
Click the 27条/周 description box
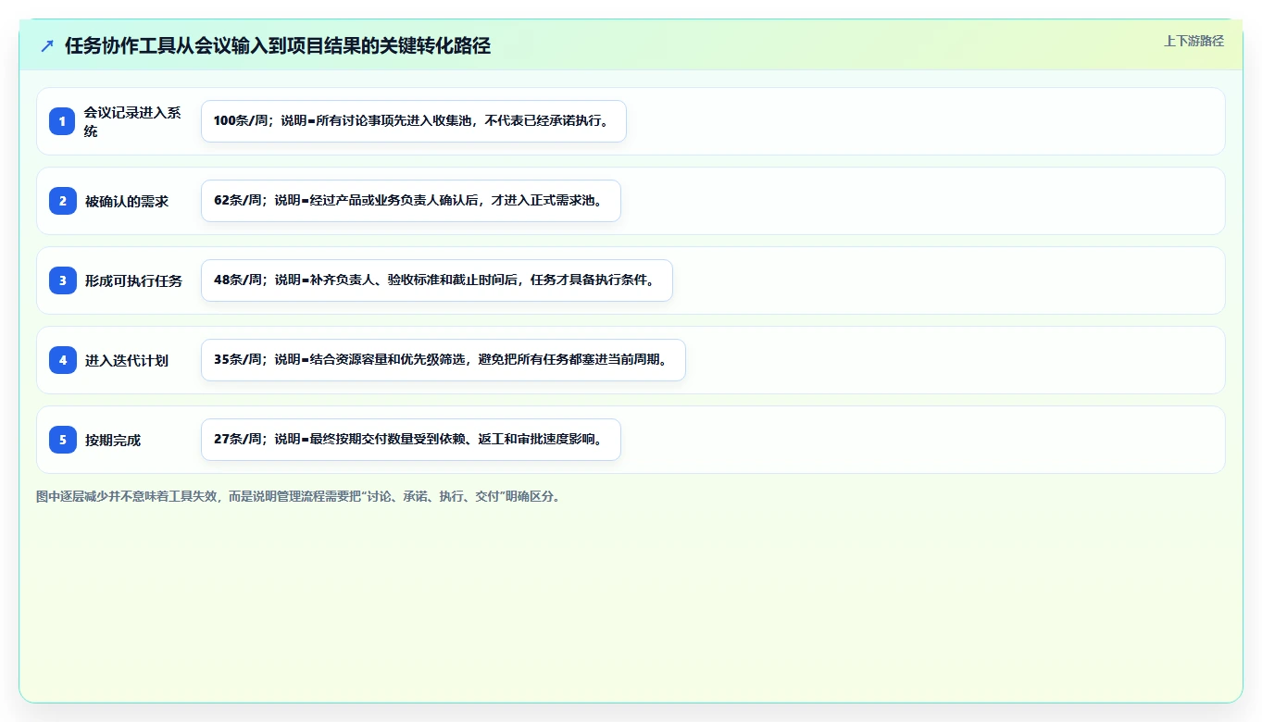411,440
